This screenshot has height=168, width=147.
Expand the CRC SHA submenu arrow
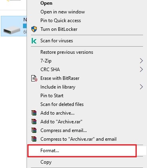(141, 70)
